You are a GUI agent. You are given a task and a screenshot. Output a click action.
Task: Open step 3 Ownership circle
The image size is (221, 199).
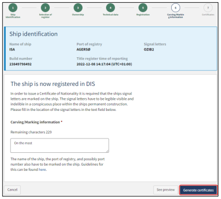tap(78, 8)
